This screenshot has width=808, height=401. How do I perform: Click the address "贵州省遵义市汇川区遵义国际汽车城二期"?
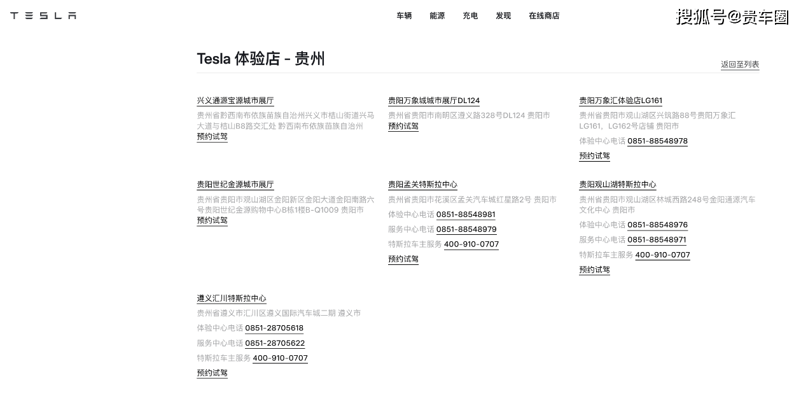(x=266, y=313)
